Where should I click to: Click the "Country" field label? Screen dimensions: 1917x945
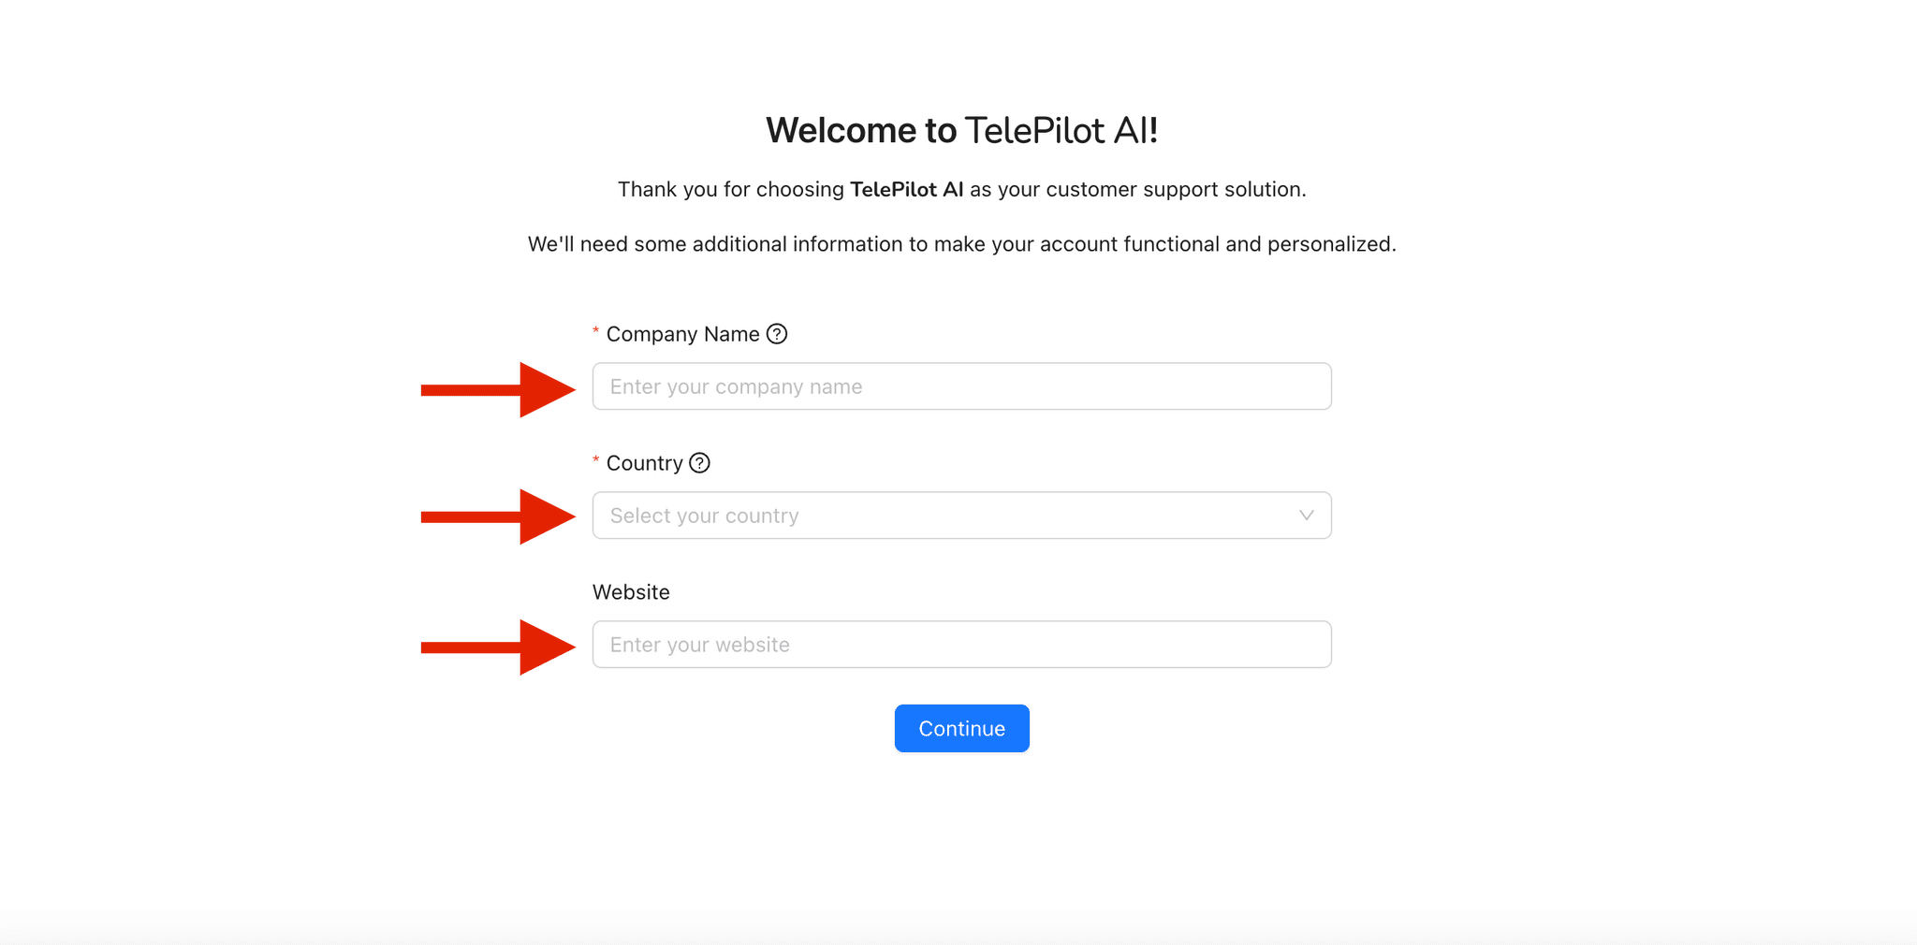pyautogui.click(x=644, y=463)
